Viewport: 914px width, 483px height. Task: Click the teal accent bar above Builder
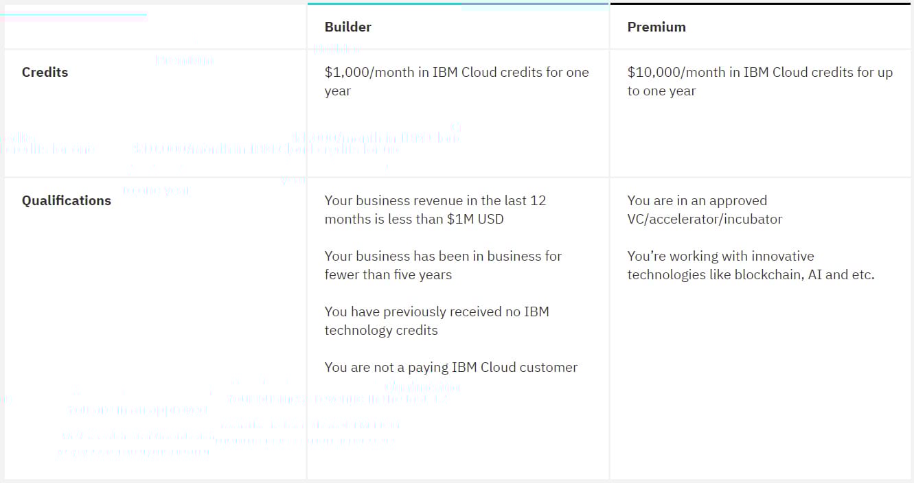457,4
